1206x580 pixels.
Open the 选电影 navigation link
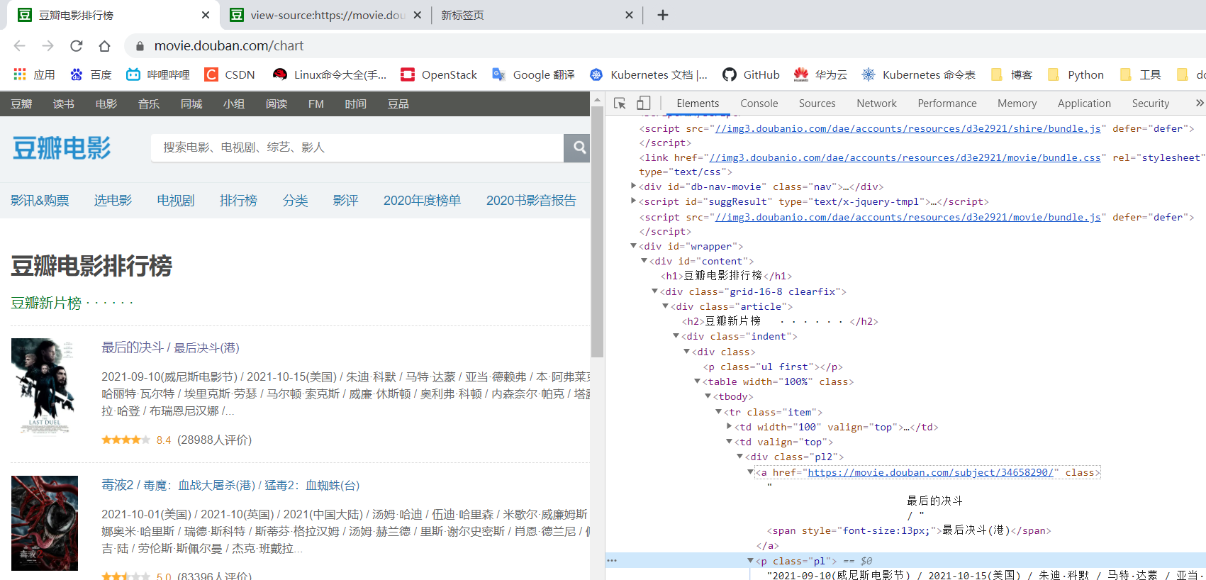[x=113, y=201]
